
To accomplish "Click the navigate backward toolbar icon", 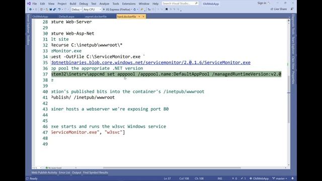I will [x=30, y=10].
